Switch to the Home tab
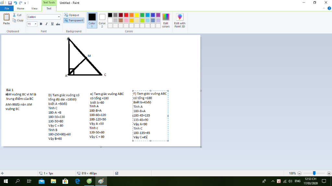 tap(20, 8)
